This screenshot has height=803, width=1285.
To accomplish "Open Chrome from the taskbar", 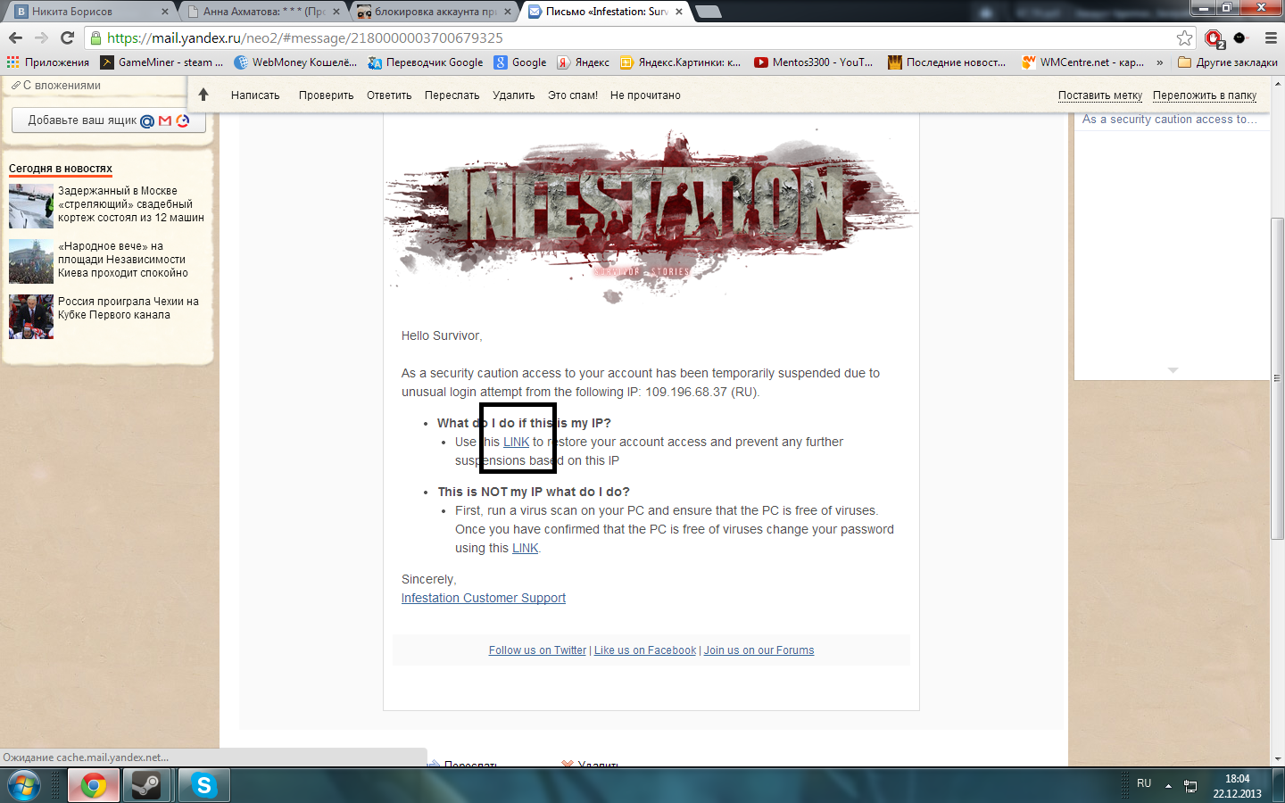I will click(x=94, y=785).
